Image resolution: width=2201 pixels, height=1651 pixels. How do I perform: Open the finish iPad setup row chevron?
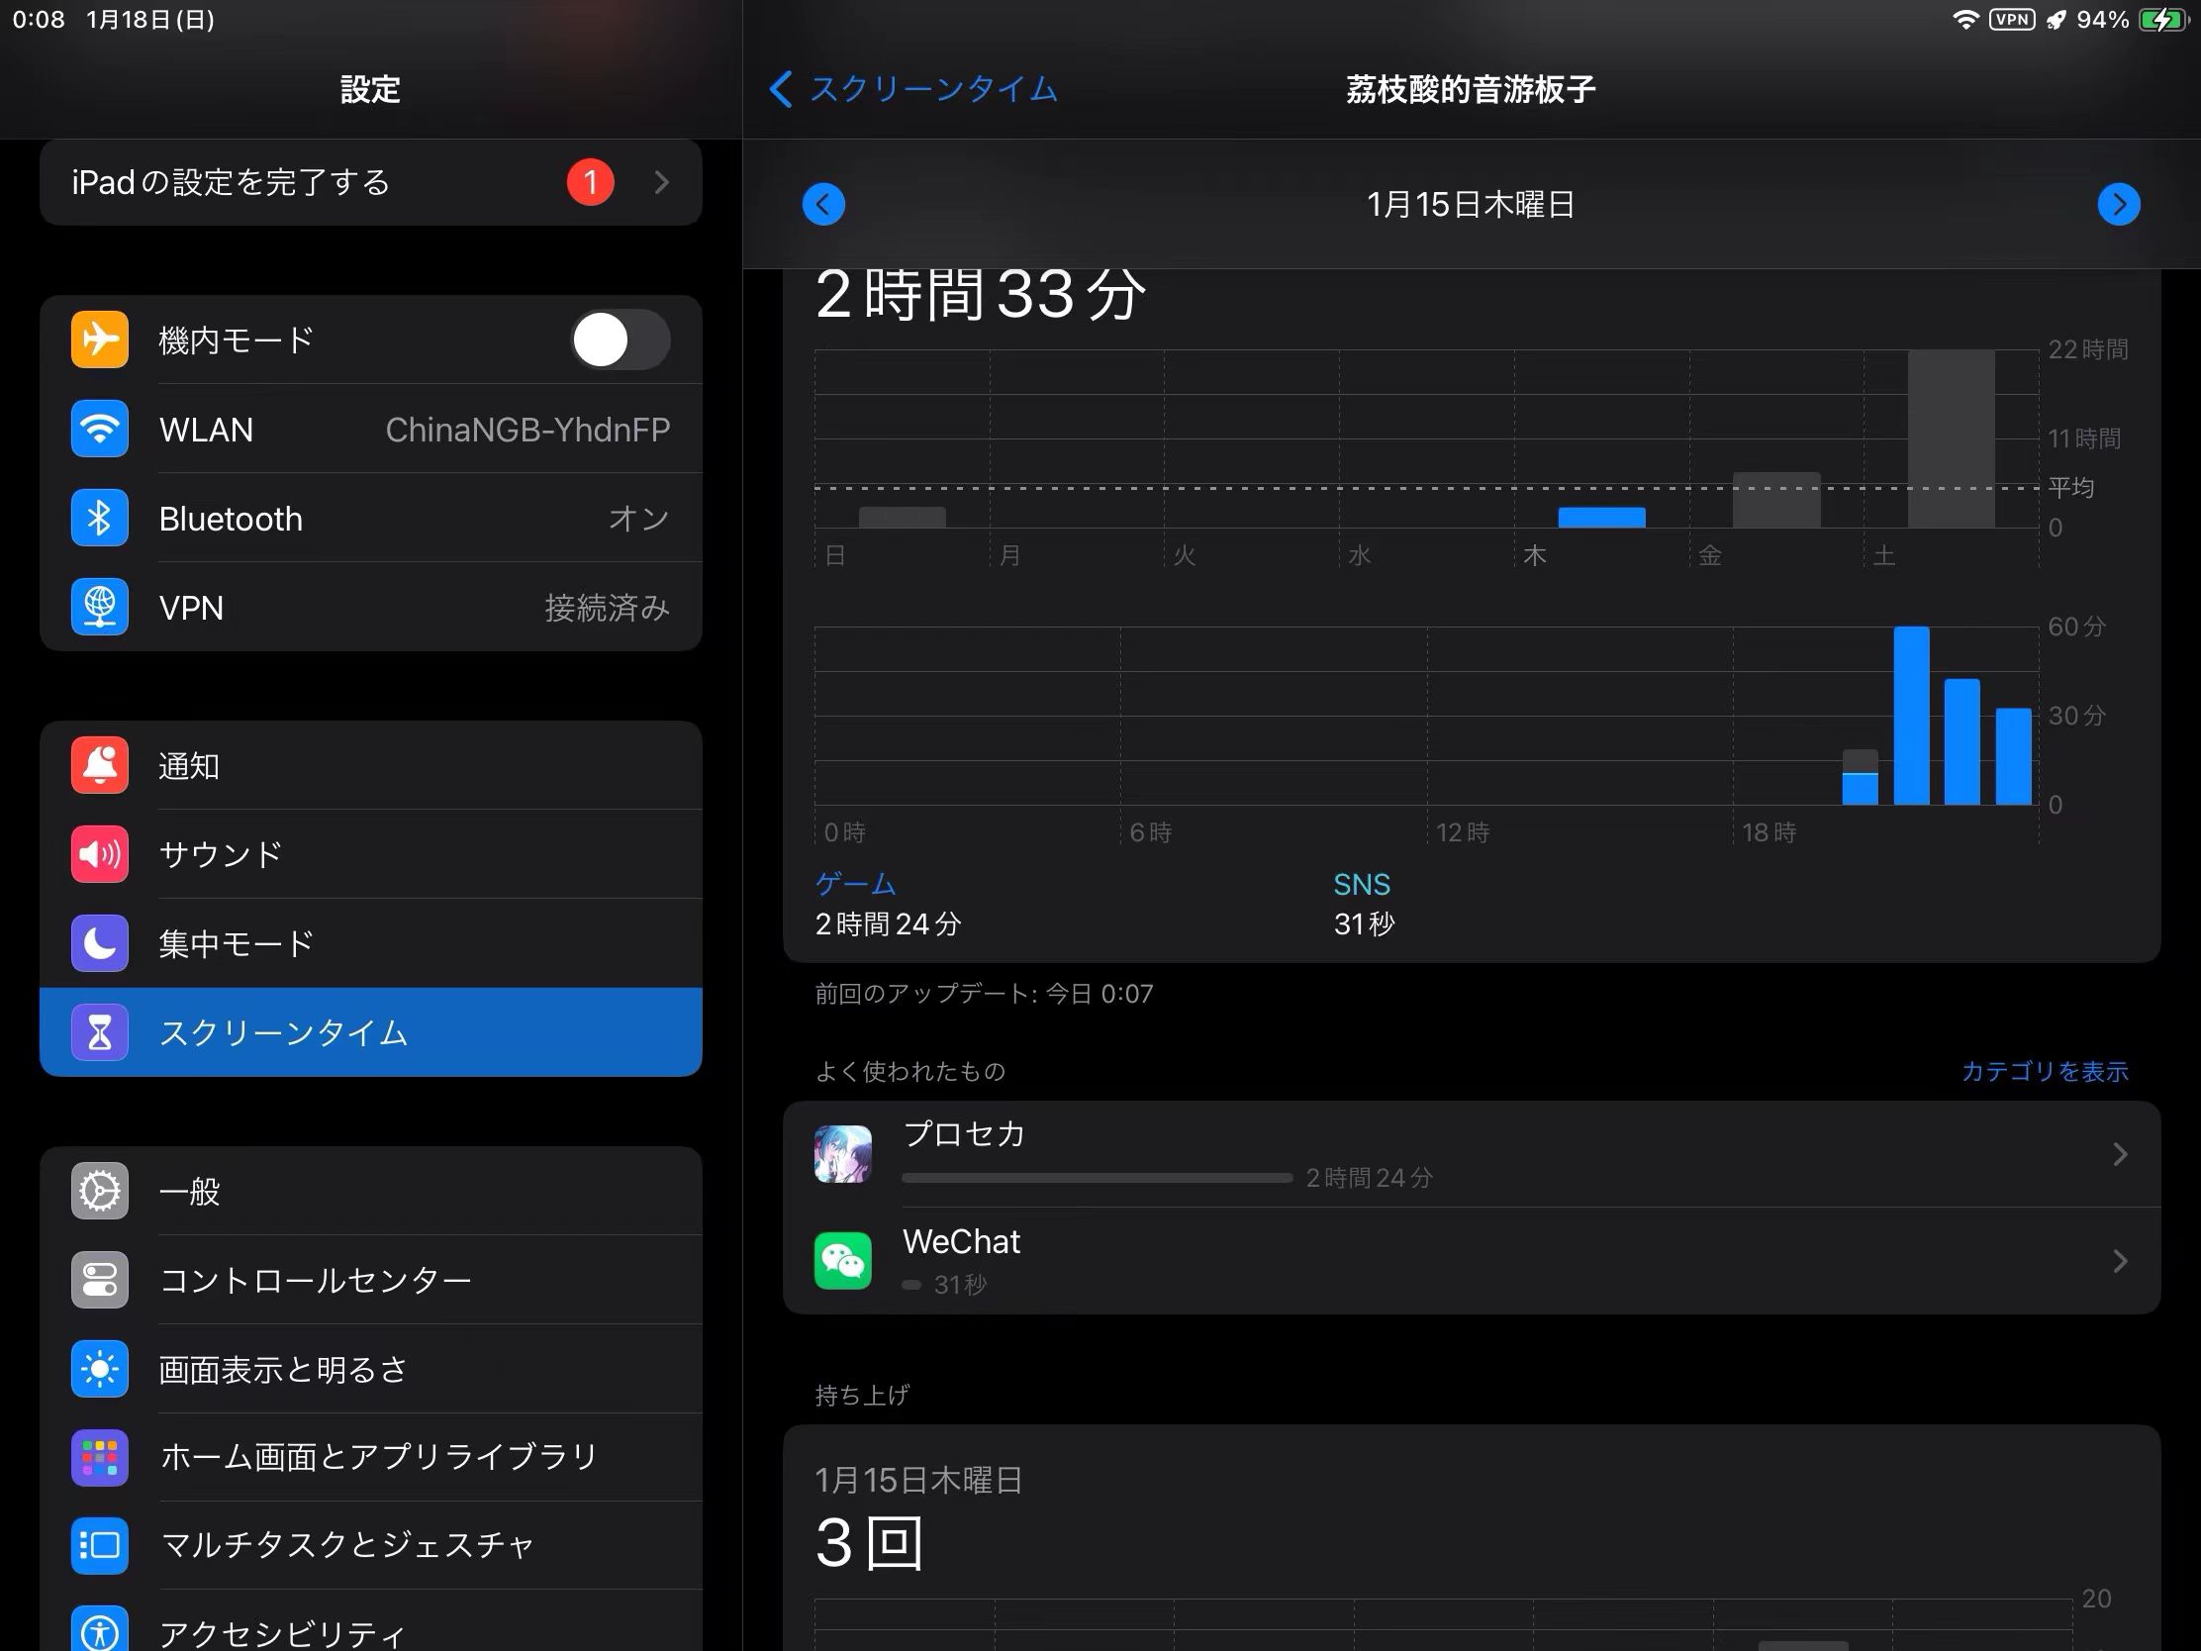tap(662, 182)
